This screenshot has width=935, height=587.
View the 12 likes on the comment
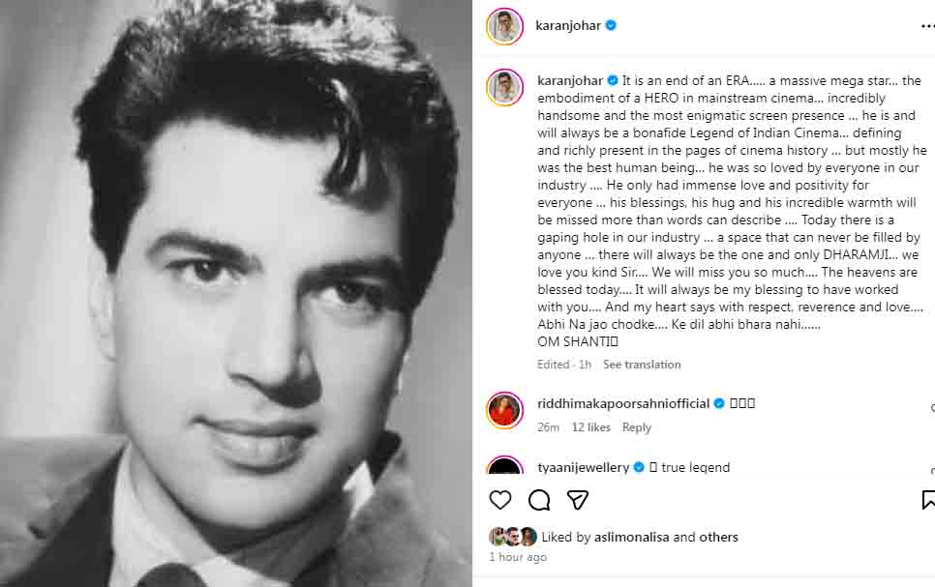tap(590, 426)
